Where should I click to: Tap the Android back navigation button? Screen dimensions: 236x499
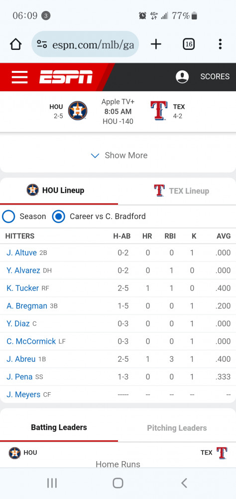(x=184, y=483)
